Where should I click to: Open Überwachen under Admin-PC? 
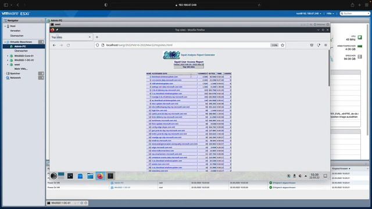coord(21,51)
